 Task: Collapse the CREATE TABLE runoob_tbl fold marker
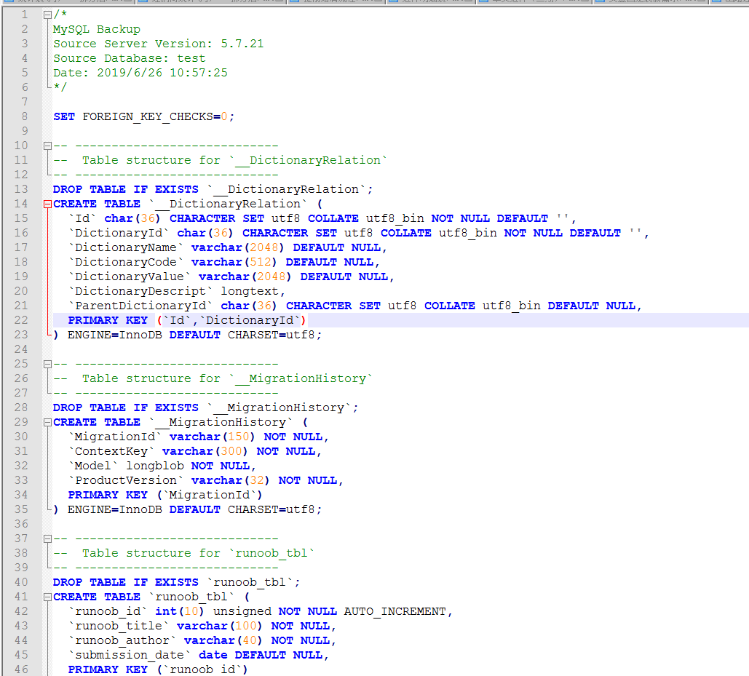47,597
